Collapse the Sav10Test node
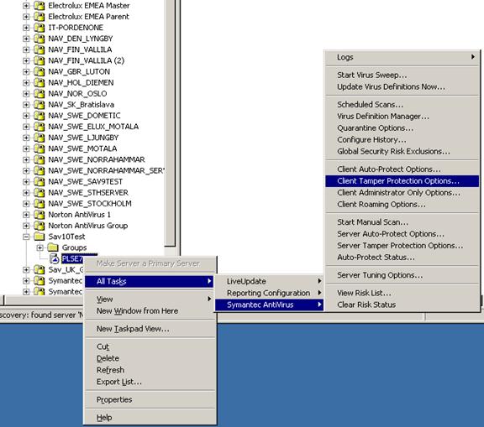The width and height of the screenshot is (484, 427). (x=26, y=237)
